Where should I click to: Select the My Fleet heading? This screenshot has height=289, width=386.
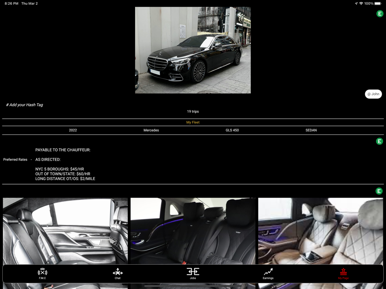(193, 123)
